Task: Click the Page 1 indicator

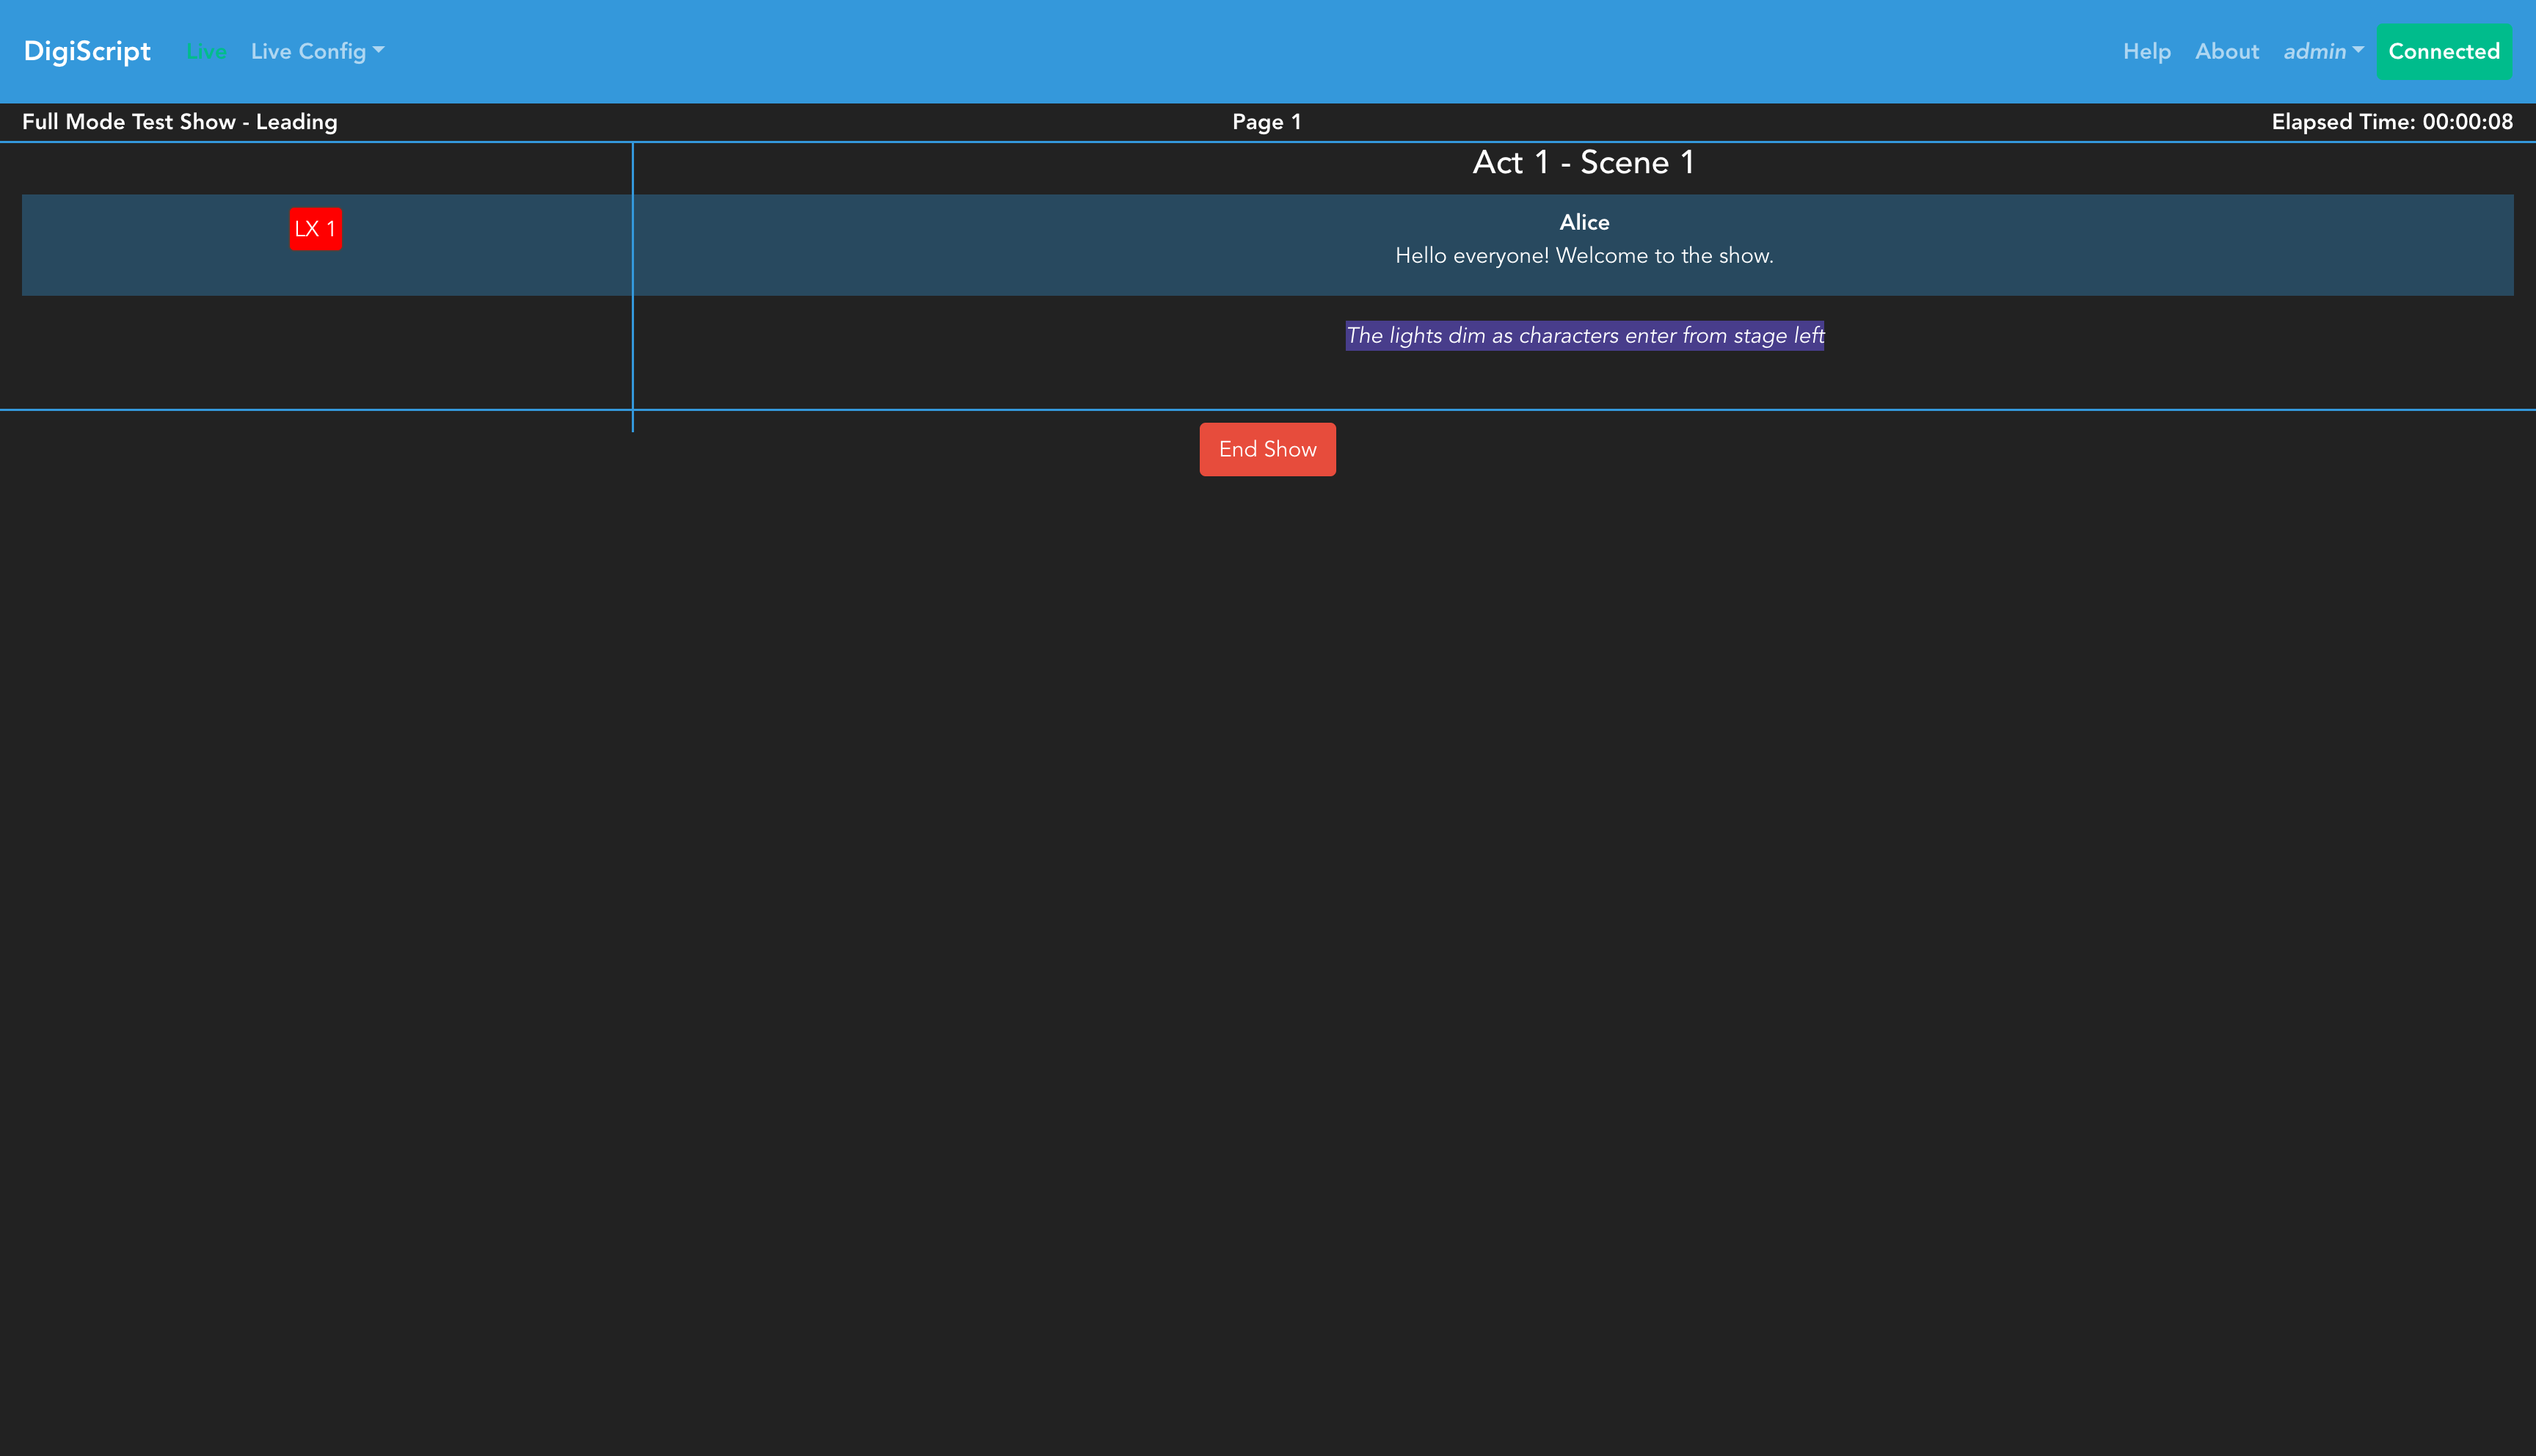Action: click(x=1266, y=122)
